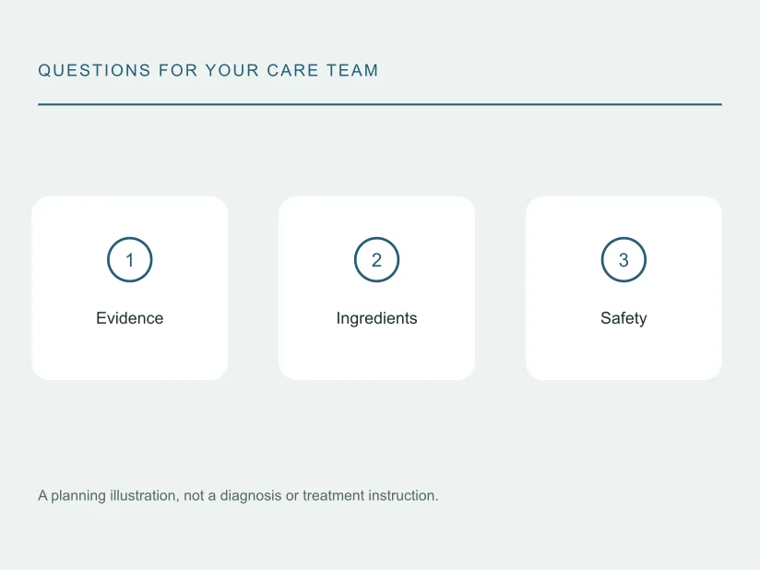Click blank area below Safety inside its card
This screenshot has height=570, width=760.
pos(623,354)
